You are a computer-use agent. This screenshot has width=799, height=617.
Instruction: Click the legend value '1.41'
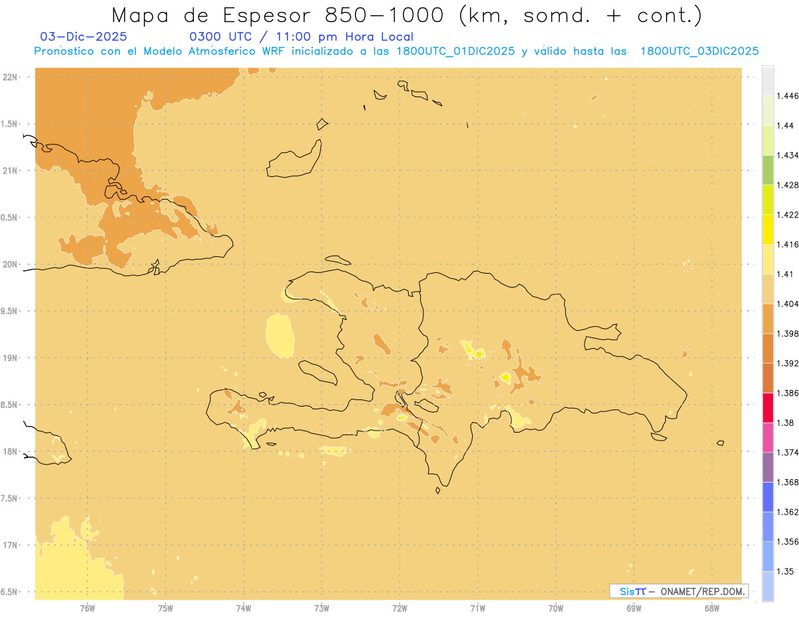pos(786,274)
